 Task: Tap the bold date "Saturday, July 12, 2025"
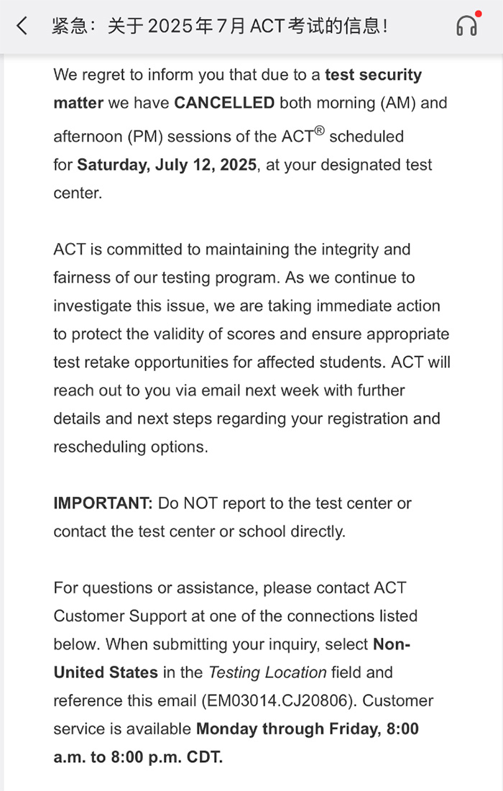pos(167,165)
